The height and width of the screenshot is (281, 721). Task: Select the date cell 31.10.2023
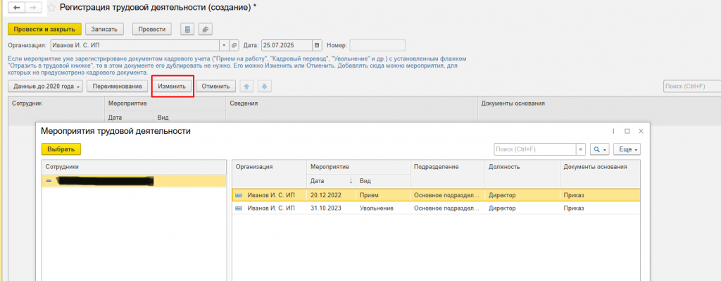click(x=331, y=208)
